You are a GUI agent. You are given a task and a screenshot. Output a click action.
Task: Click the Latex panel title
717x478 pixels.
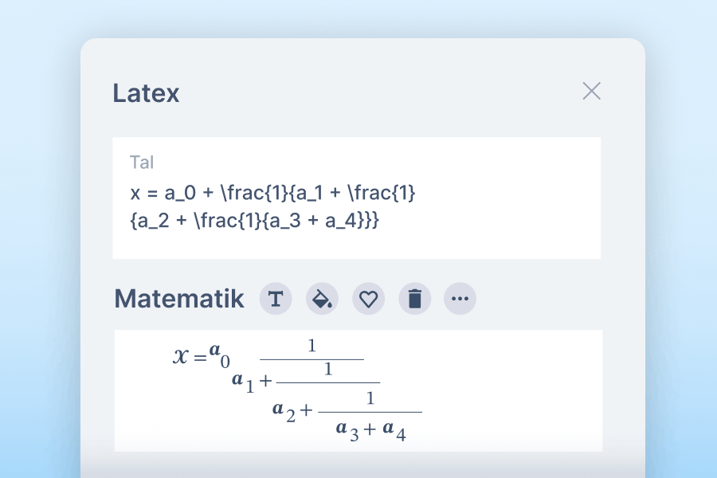pos(147,93)
